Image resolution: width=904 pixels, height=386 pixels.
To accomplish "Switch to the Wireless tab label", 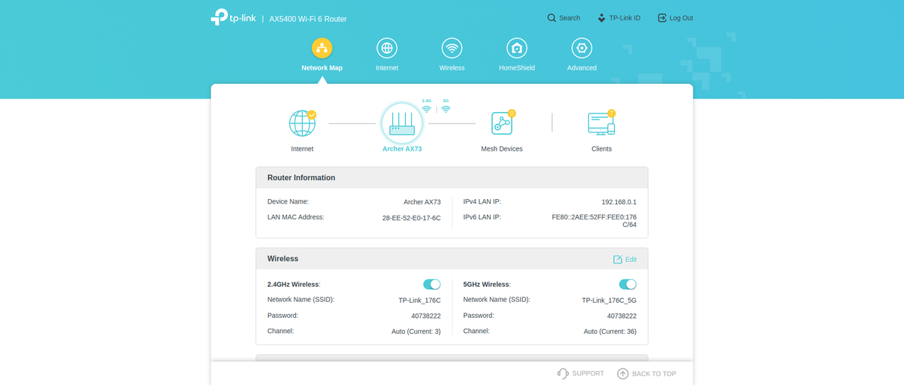I will [452, 68].
